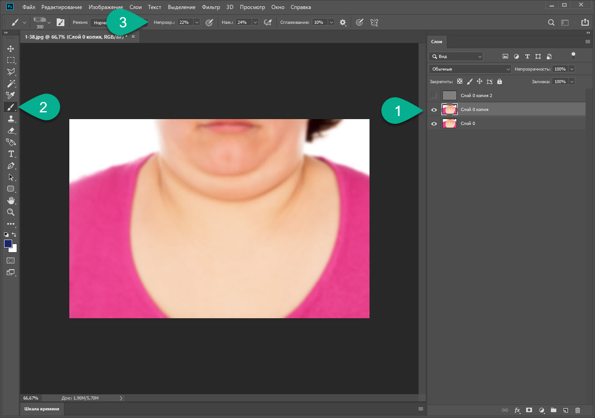Open the Edit Toolbar three-dots button

(x=11, y=224)
